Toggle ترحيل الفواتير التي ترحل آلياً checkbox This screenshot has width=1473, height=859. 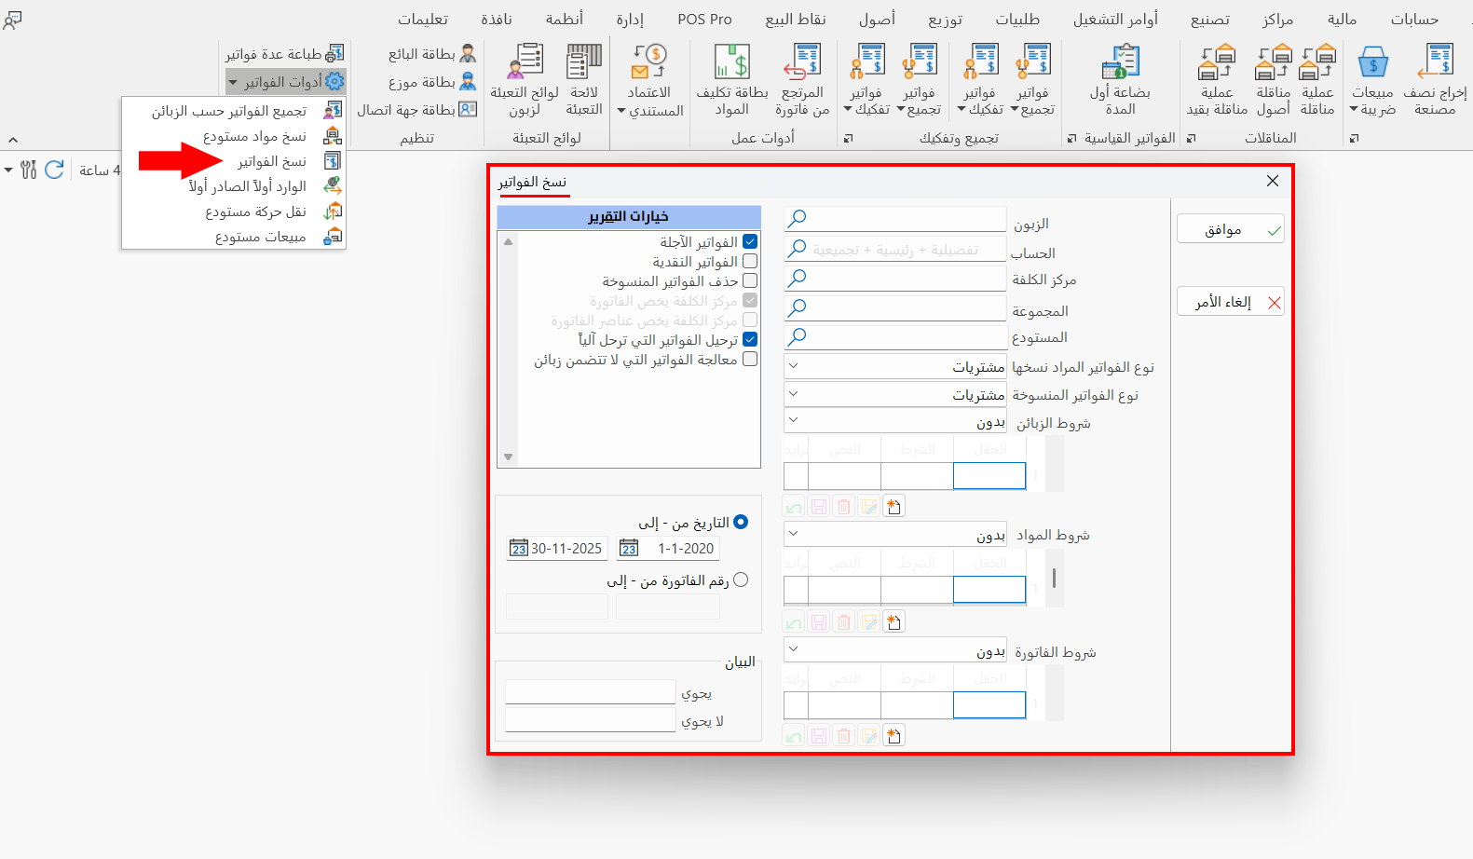tap(750, 339)
